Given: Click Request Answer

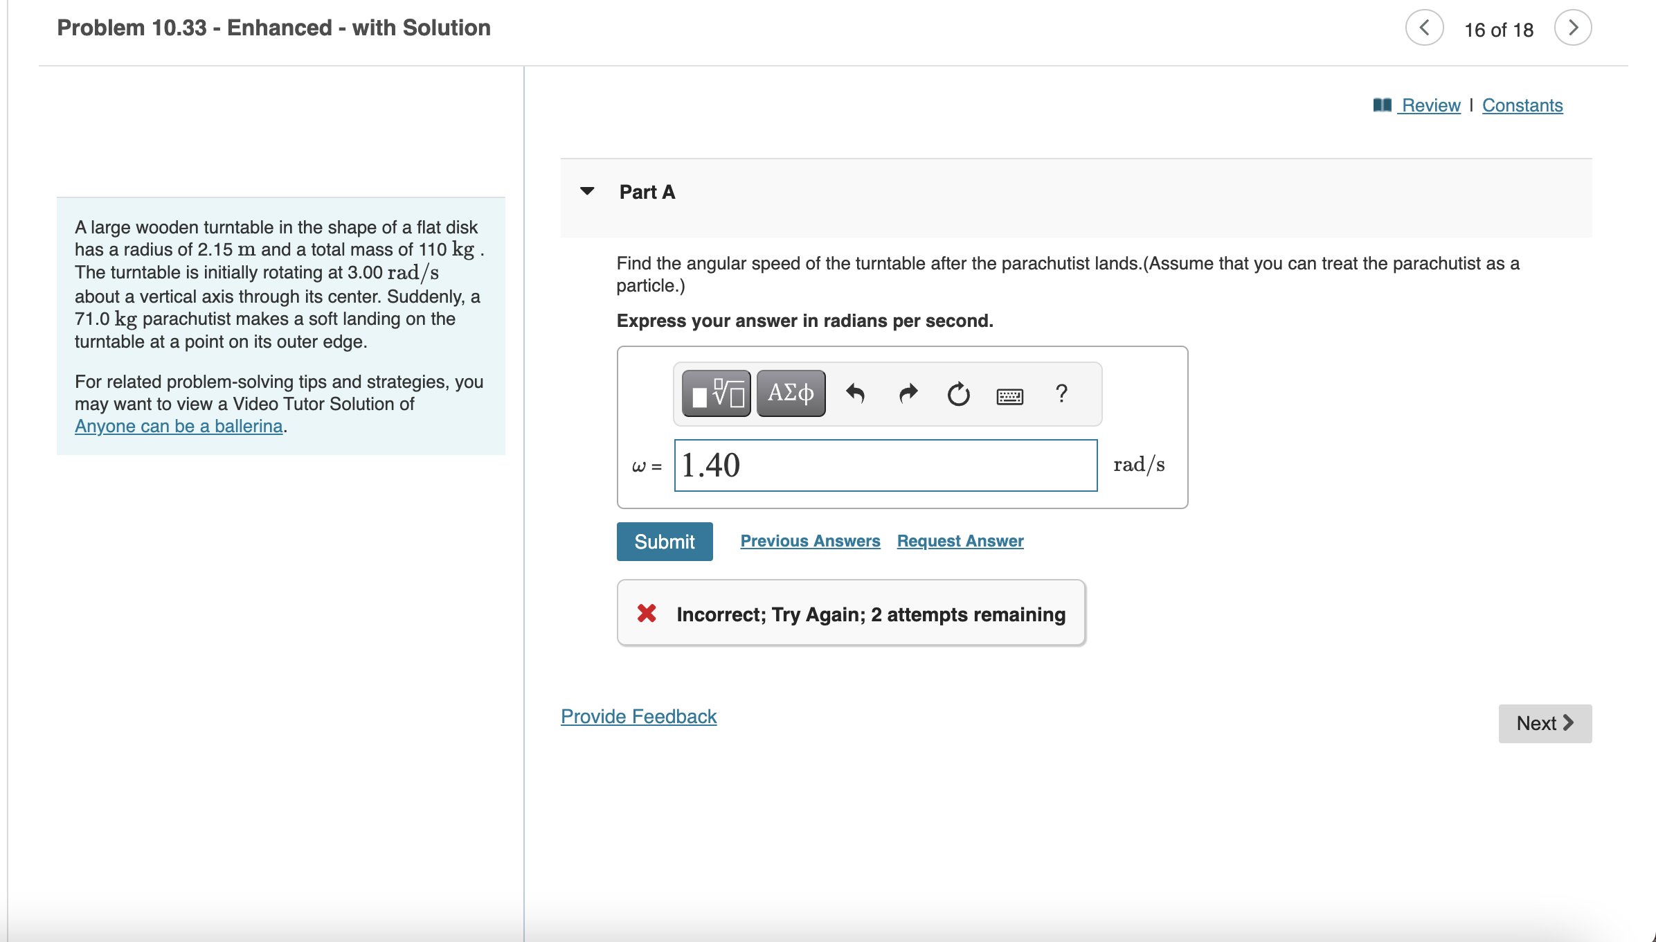Looking at the screenshot, I should (960, 541).
